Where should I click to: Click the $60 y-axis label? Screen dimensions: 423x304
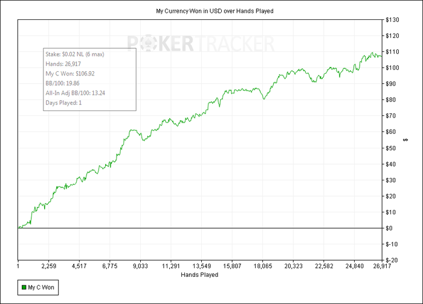pos(391,131)
